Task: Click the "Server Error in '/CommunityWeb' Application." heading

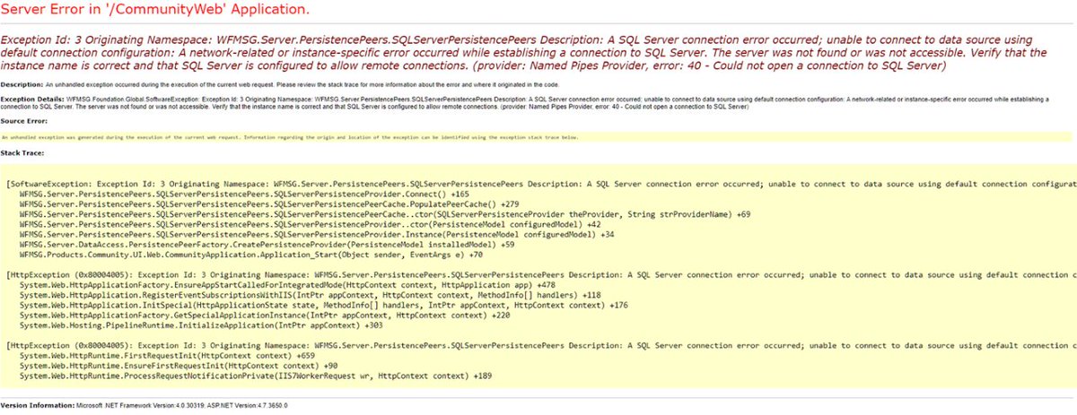Action: (156, 10)
